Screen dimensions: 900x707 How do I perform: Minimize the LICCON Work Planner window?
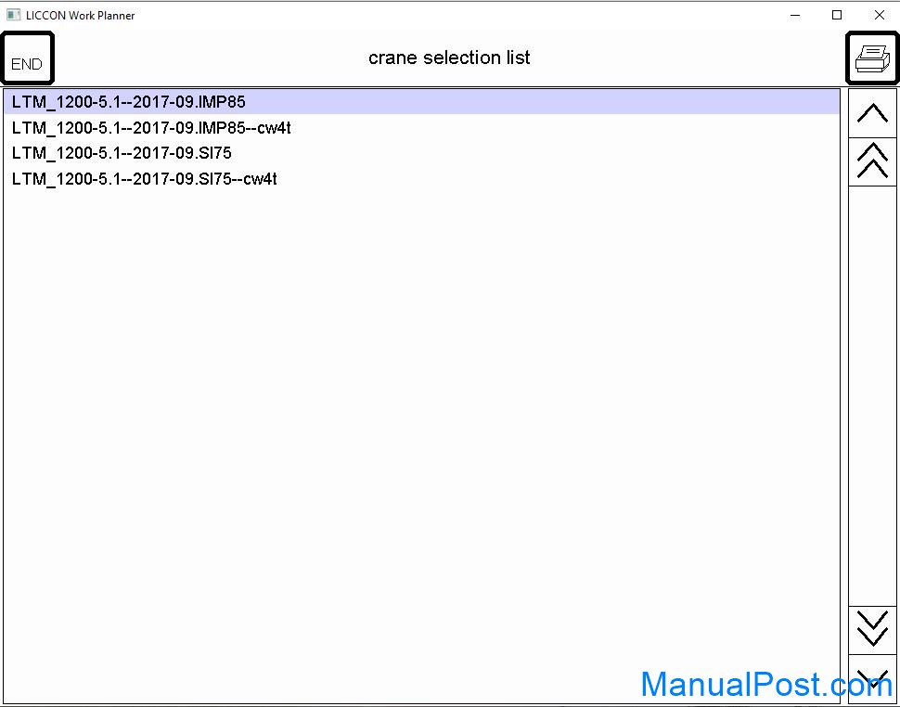tap(795, 16)
